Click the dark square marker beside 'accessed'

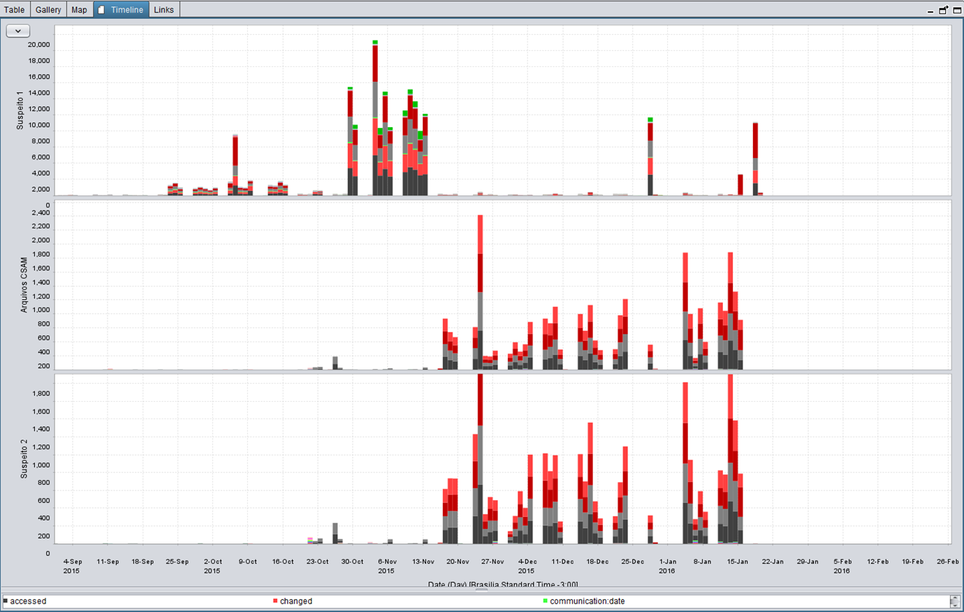tap(5, 601)
